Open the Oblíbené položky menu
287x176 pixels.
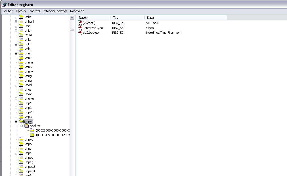55,11
